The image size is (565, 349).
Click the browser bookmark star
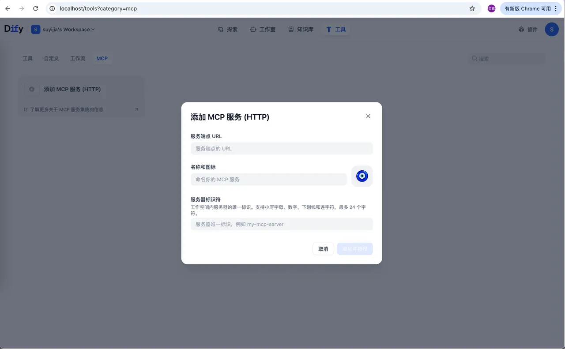[x=472, y=8]
